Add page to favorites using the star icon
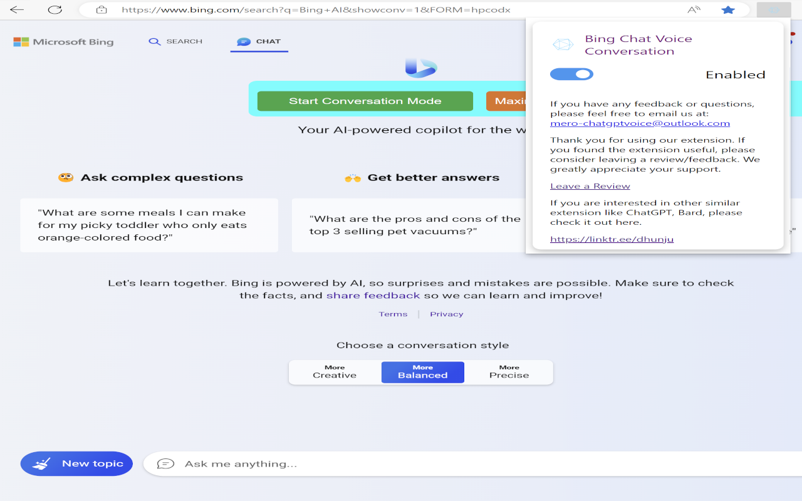 point(728,9)
